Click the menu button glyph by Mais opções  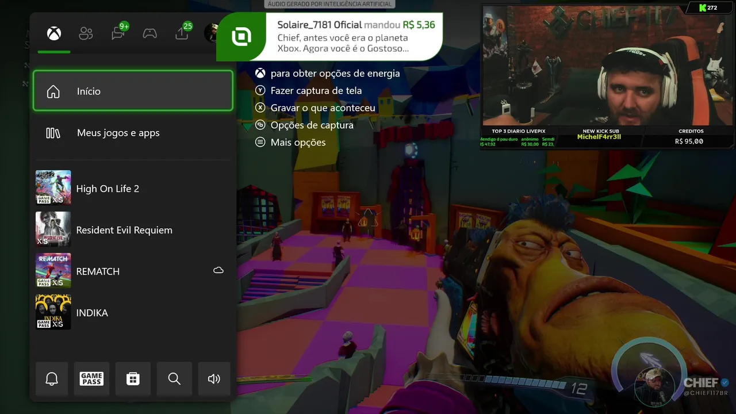click(x=260, y=142)
